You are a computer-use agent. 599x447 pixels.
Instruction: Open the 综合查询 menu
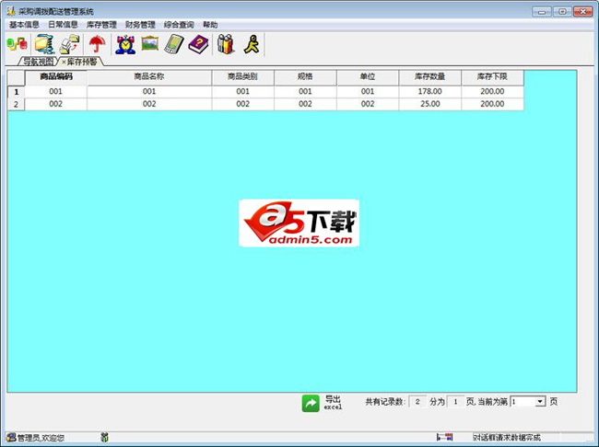179,25
